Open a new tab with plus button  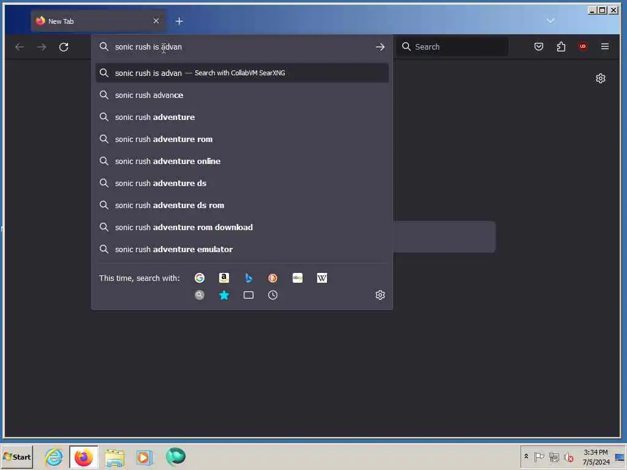(x=179, y=21)
